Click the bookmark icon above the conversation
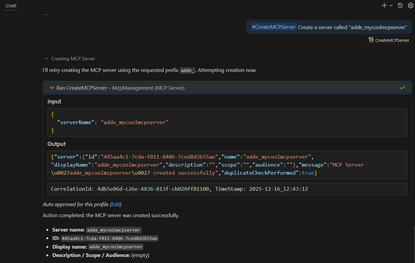 (x=46, y=13)
